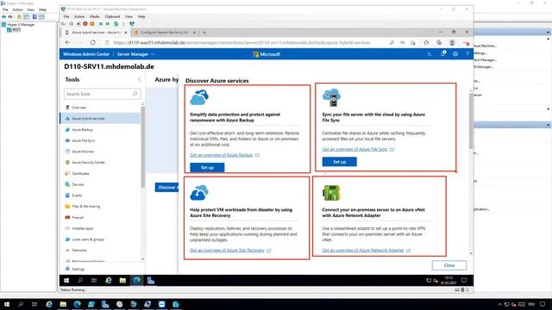
Task: Click the Discover Azure services pane scrollbar
Action: [471, 120]
